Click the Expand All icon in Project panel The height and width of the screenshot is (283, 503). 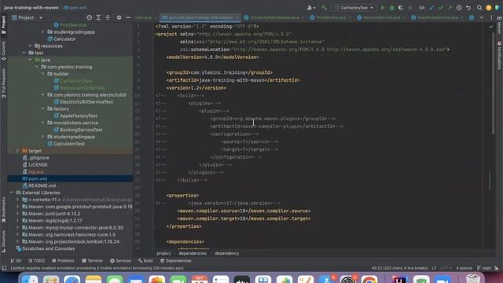(98, 17)
